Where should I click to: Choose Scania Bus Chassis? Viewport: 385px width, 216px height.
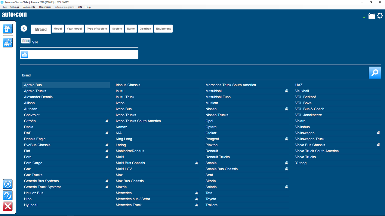pyautogui.click(x=247, y=169)
